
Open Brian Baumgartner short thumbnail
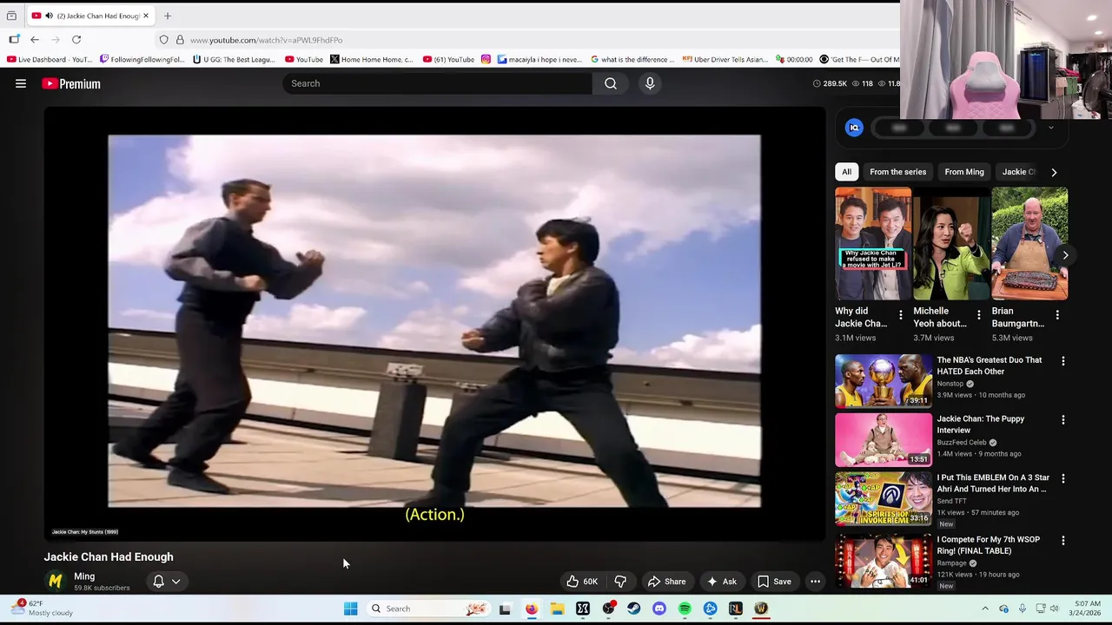tap(1029, 244)
